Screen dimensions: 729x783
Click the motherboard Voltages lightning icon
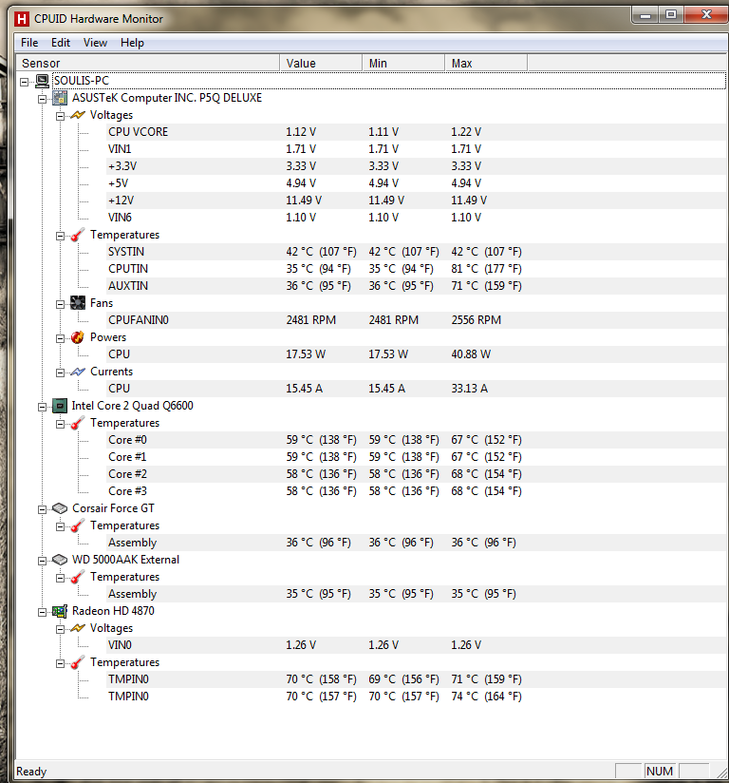tap(78, 115)
